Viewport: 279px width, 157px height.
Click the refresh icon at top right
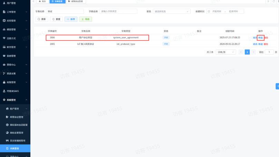[x=273, y=1]
